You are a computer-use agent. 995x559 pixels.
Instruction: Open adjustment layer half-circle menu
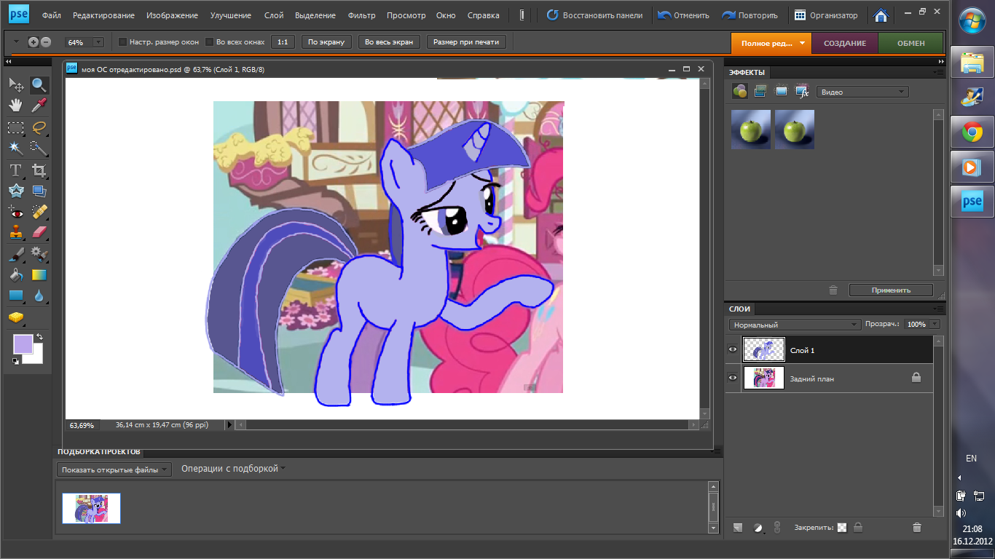[758, 528]
